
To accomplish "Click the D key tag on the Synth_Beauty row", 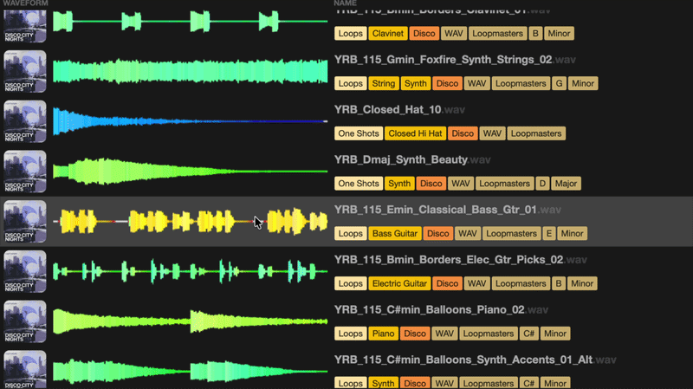I will [542, 184].
